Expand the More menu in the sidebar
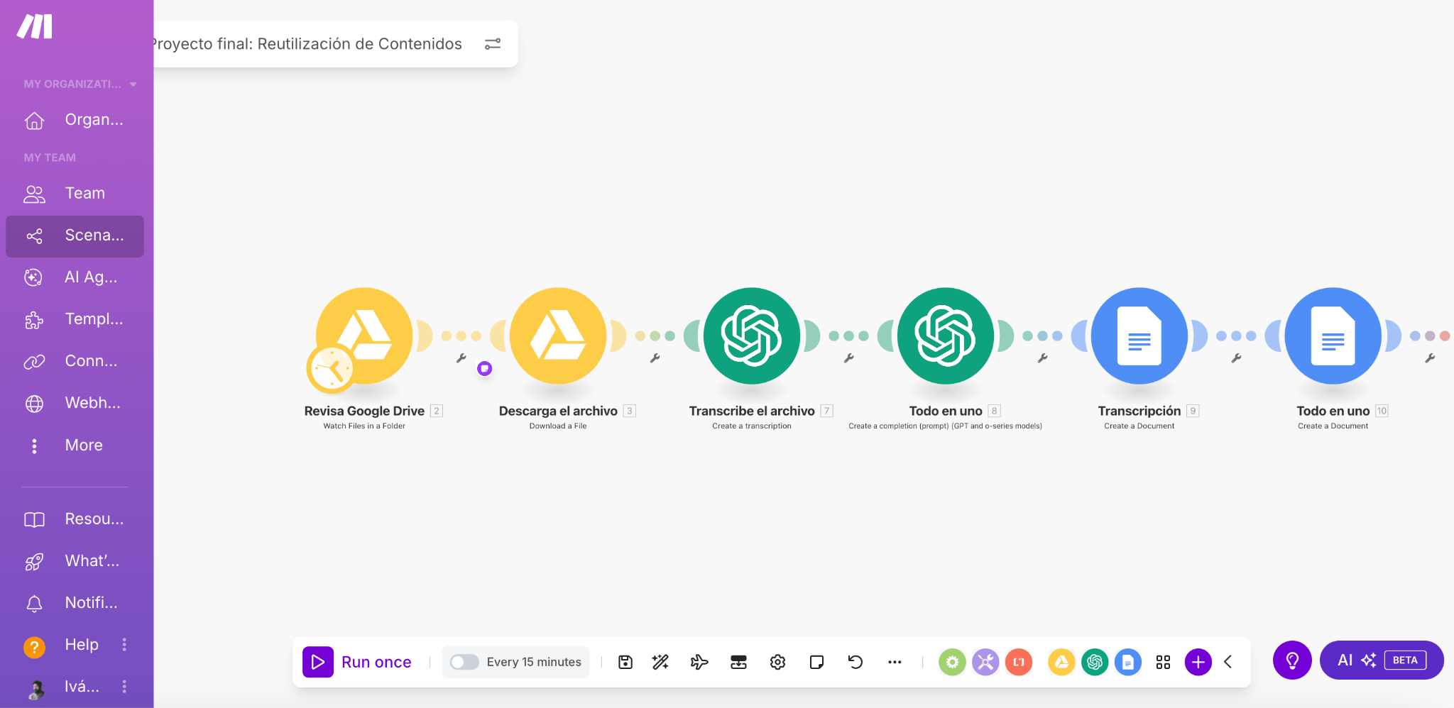The height and width of the screenshot is (708, 1454). (x=75, y=446)
